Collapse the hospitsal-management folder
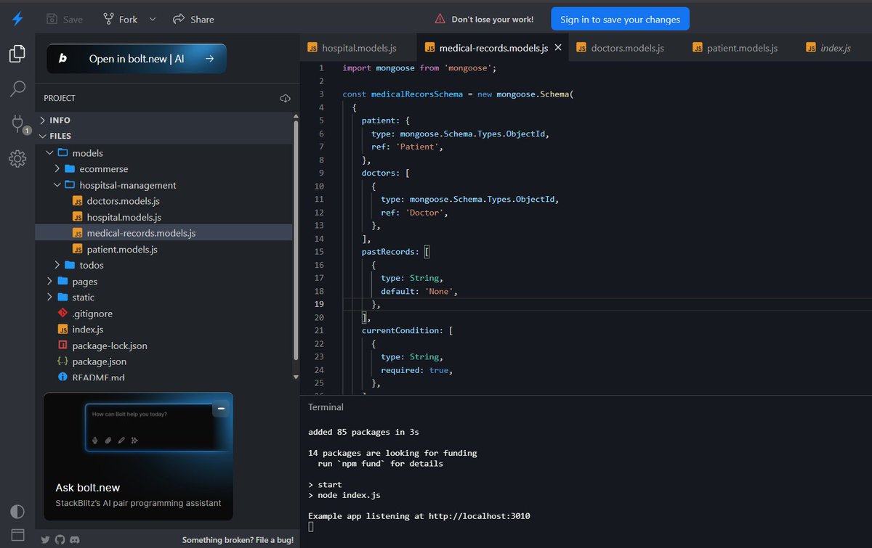This screenshot has height=548, width=872. click(164, 185)
